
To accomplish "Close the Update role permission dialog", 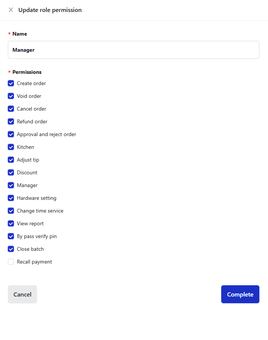I will click(10, 10).
